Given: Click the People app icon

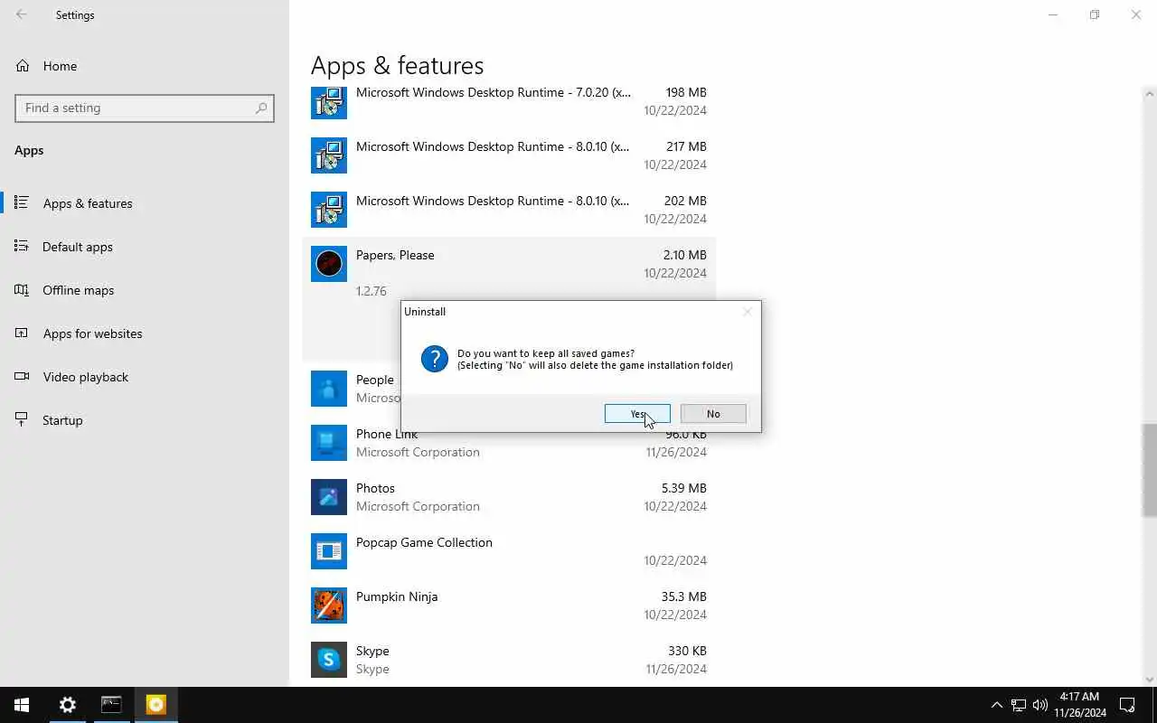Looking at the screenshot, I should coord(329,389).
